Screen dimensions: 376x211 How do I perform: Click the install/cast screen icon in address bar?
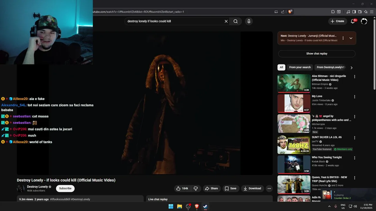point(276,12)
